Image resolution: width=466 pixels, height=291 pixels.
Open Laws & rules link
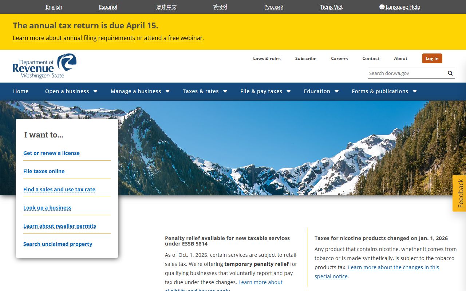click(267, 59)
